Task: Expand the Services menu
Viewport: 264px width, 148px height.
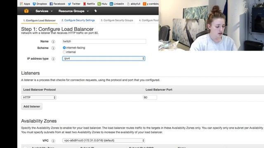Action: [44, 11]
